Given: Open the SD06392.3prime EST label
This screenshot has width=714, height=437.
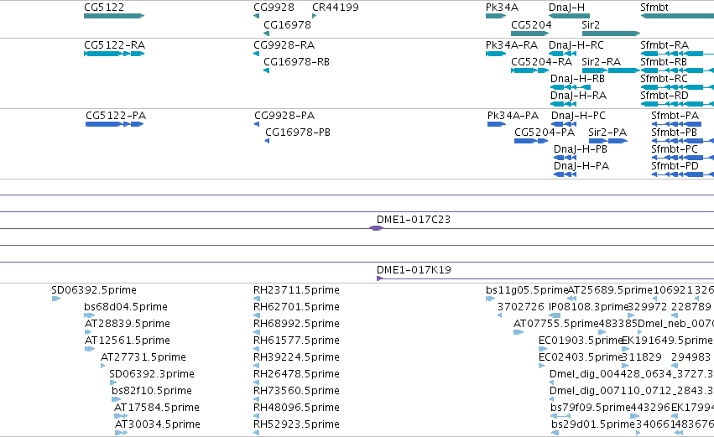Looking at the screenshot, I should click(152, 374).
